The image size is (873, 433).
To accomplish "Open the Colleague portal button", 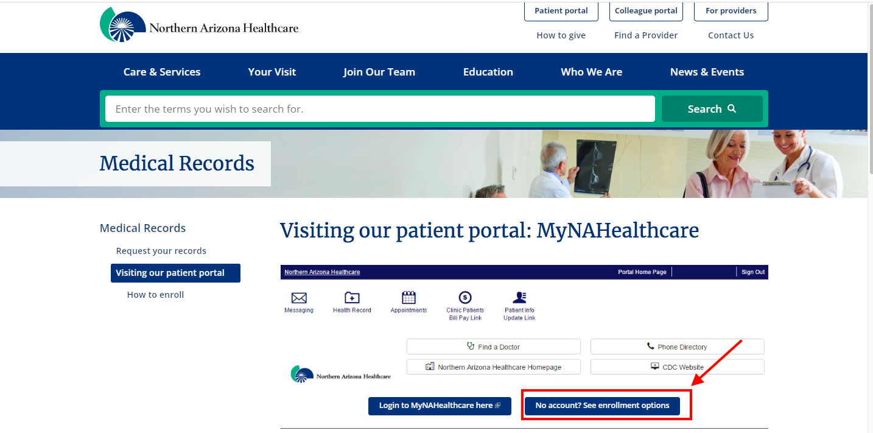I will [x=646, y=11].
